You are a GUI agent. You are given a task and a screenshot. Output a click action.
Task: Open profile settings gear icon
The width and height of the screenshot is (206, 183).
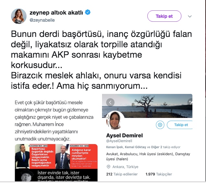point(160,125)
